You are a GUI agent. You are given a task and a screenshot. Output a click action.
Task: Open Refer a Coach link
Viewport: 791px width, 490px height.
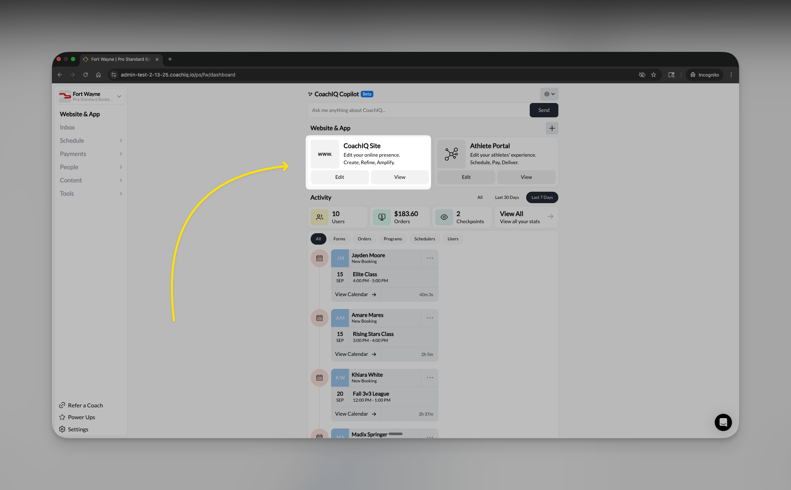[81, 405]
